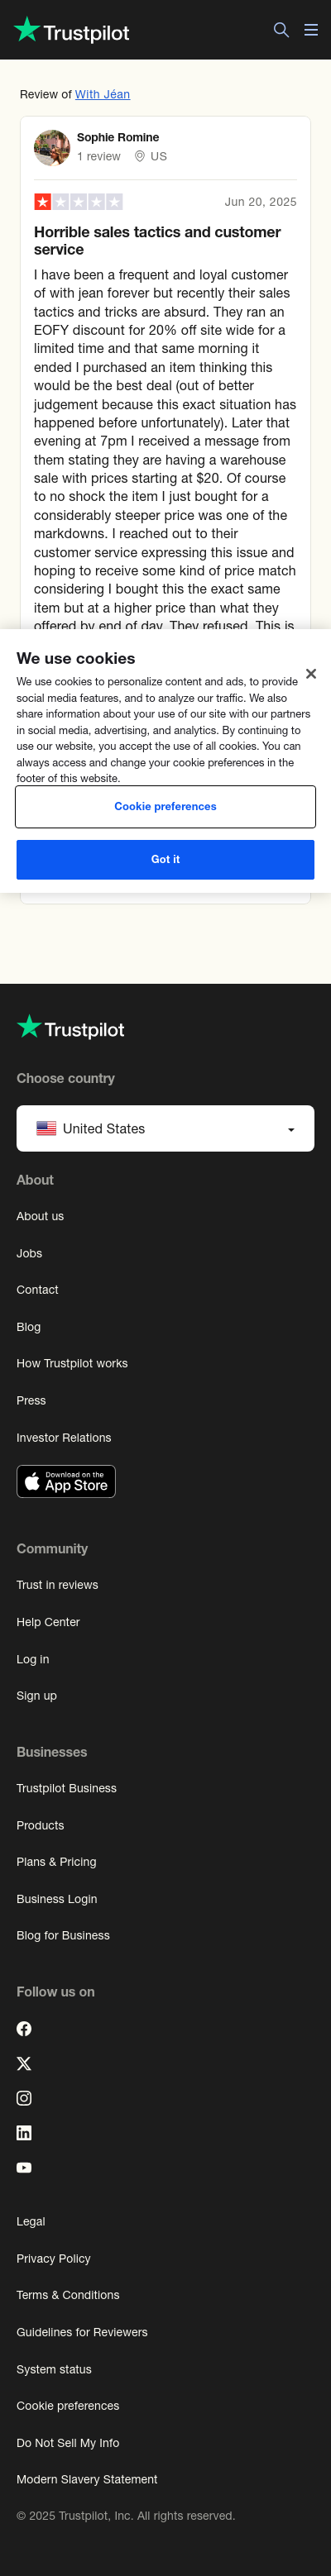This screenshot has height=2576, width=331.
Task: Open the hamburger menu in header
Action: (x=311, y=30)
